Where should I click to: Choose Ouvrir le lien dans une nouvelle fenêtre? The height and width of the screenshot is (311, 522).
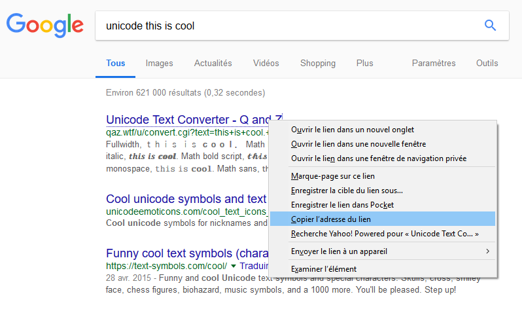click(x=358, y=144)
